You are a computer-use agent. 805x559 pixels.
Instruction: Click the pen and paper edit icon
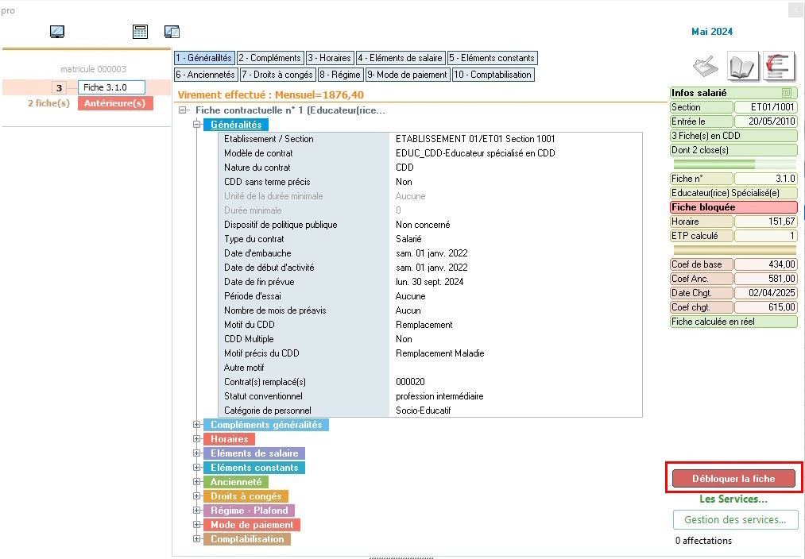tap(705, 66)
